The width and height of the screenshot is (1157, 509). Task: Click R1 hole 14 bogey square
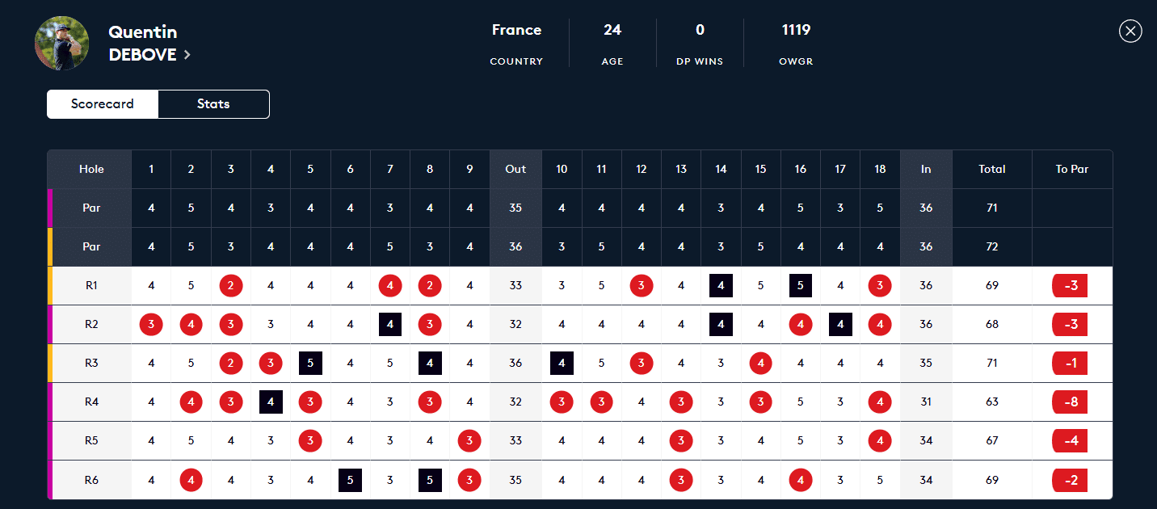[721, 286]
